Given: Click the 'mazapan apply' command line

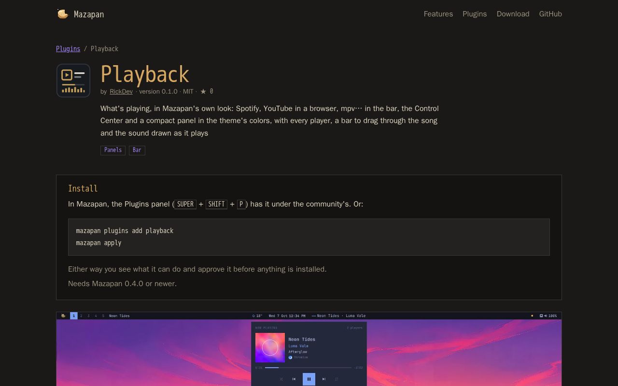Looking at the screenshot, I should pyautogui.click(x=98, y=243).
